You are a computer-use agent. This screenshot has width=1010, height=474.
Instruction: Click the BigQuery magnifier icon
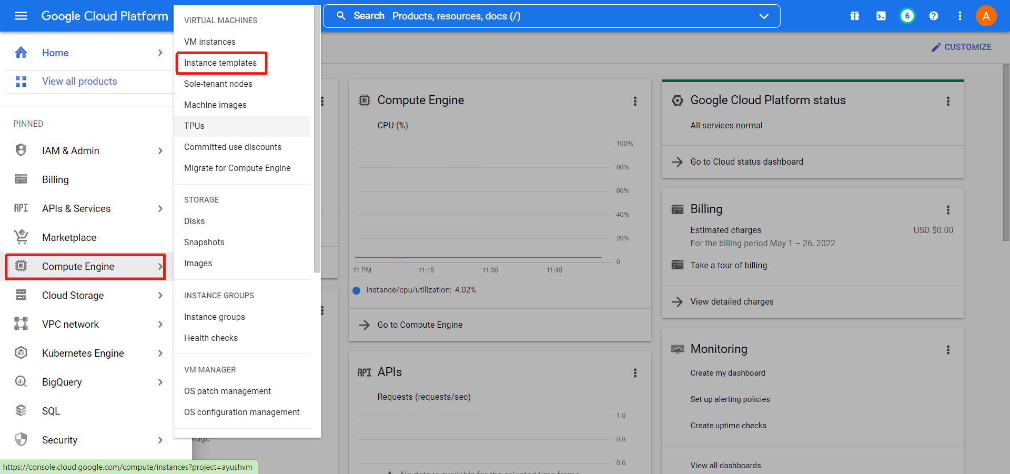coord(21,382)
